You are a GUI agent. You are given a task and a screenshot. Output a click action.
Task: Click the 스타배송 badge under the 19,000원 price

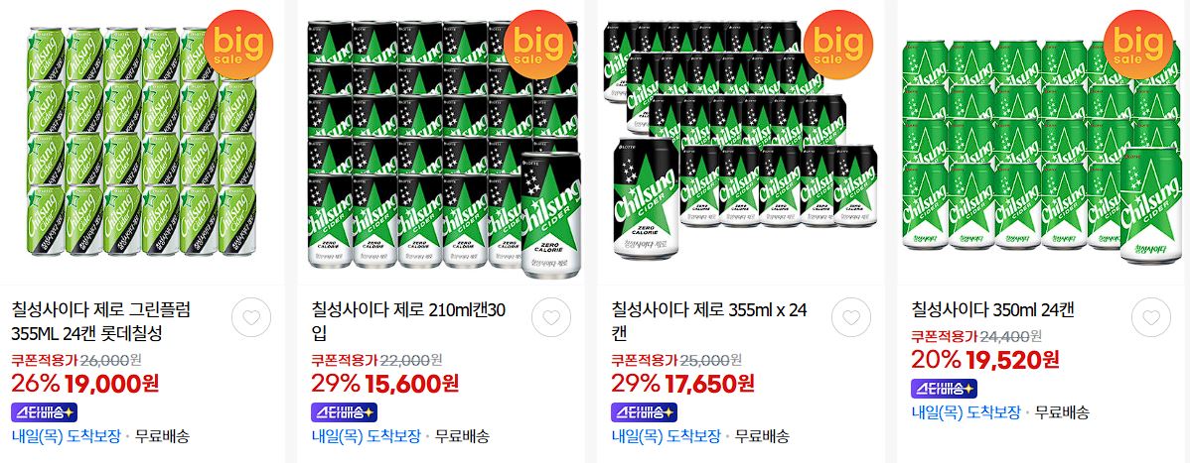tap(44, 412)
